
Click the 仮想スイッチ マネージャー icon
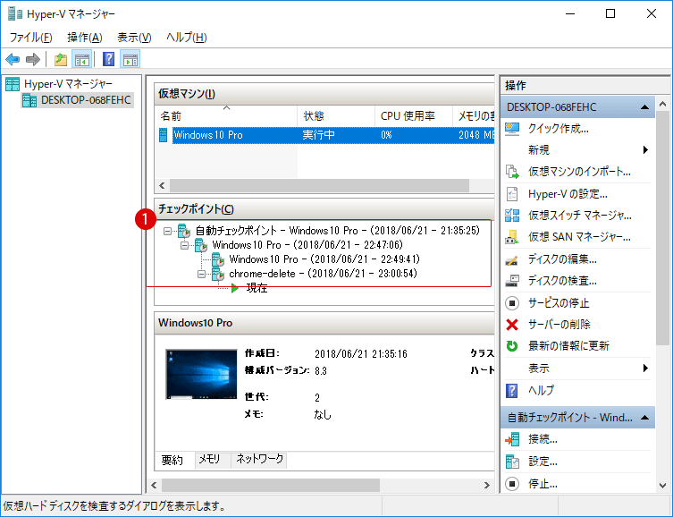click(512, 216)
